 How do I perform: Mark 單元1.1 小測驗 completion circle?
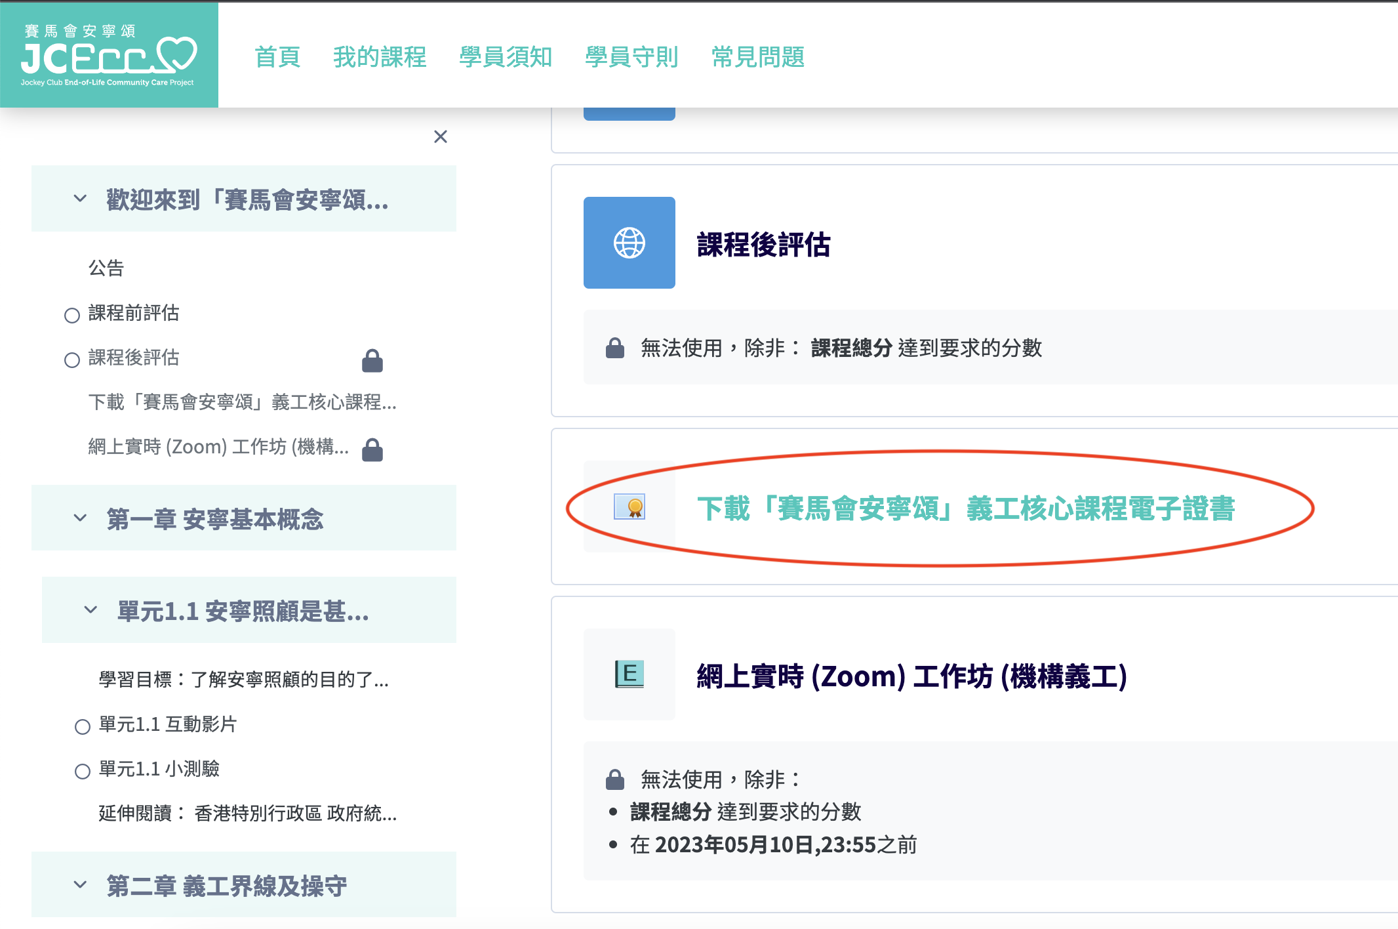point(81,770)
